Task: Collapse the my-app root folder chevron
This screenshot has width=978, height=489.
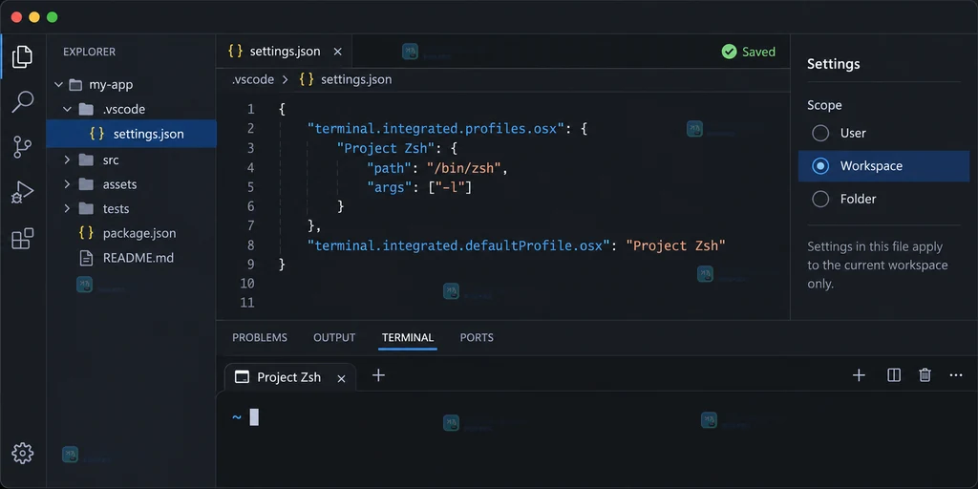Action: 58,85
